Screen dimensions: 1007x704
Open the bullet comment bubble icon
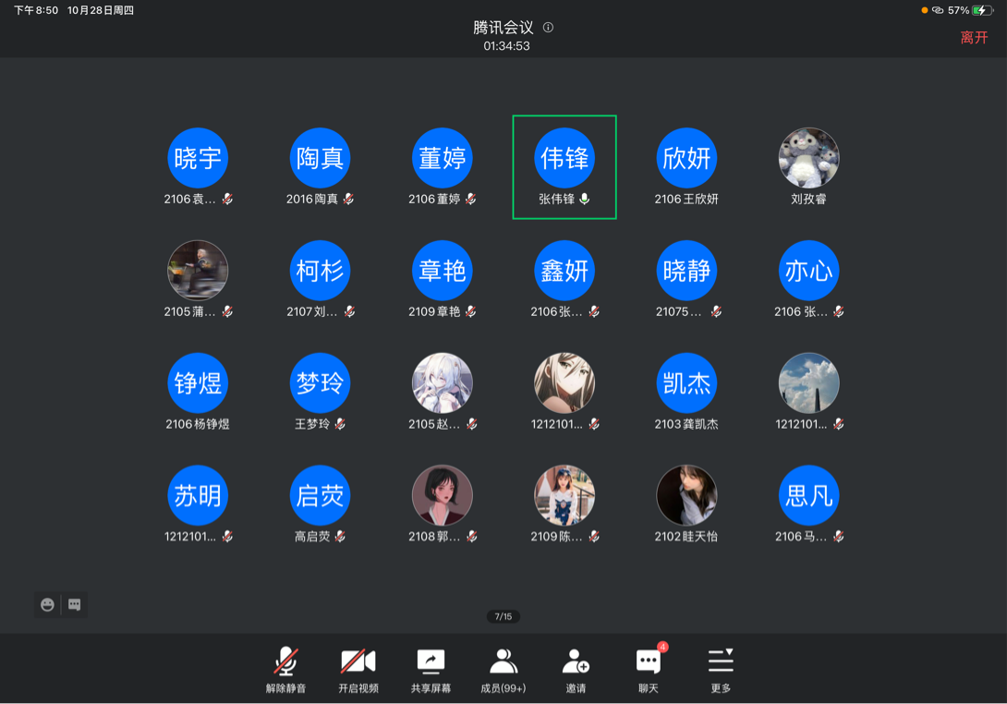[x=75, y=605]
